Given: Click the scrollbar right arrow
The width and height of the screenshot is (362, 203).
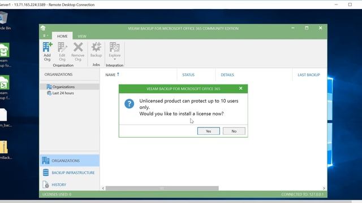Looking at the screenshot, I should (324, 188).
